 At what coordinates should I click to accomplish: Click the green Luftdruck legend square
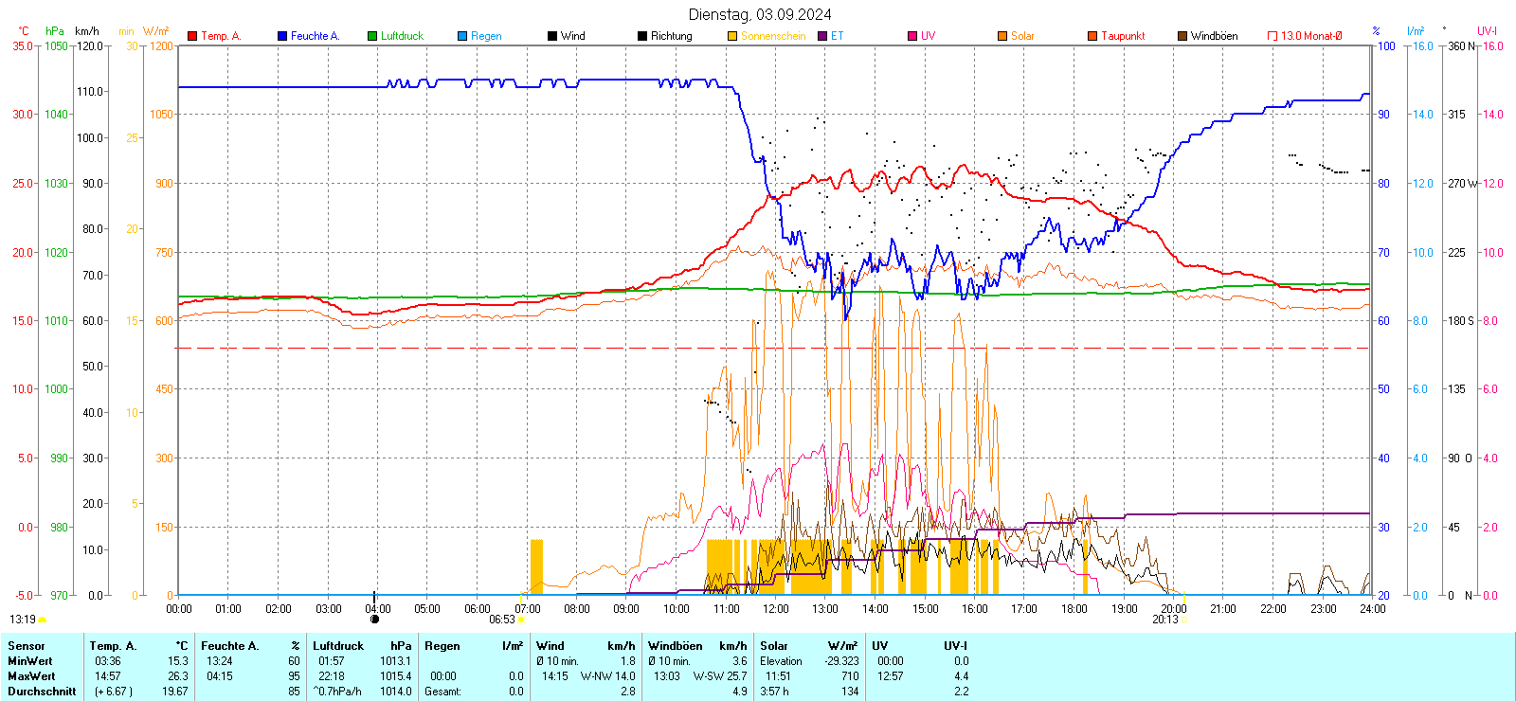pyautogui.click(x=372, y=36)
